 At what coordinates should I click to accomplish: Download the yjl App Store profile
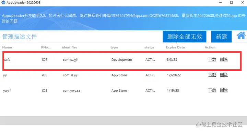coord(212,75)
